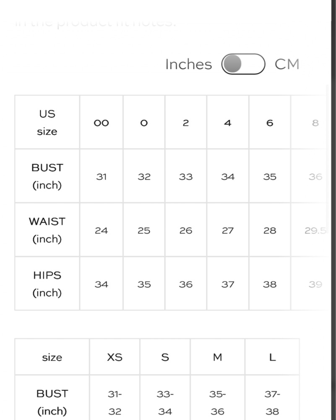The height and width of the screenshot is (420, 336).
Task: Click the CM unit label
Action: [x=287, y=64]
